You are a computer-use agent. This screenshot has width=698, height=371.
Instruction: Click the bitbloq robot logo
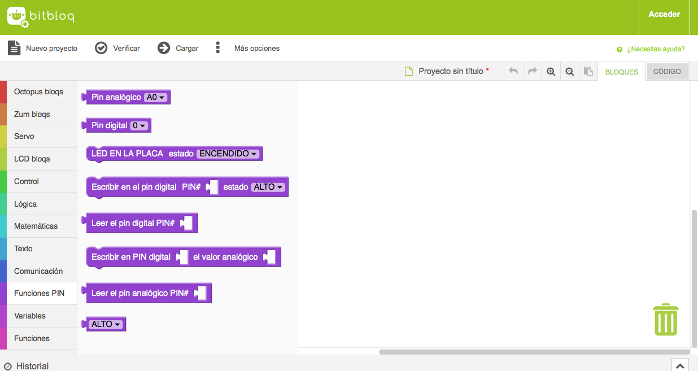17,17
